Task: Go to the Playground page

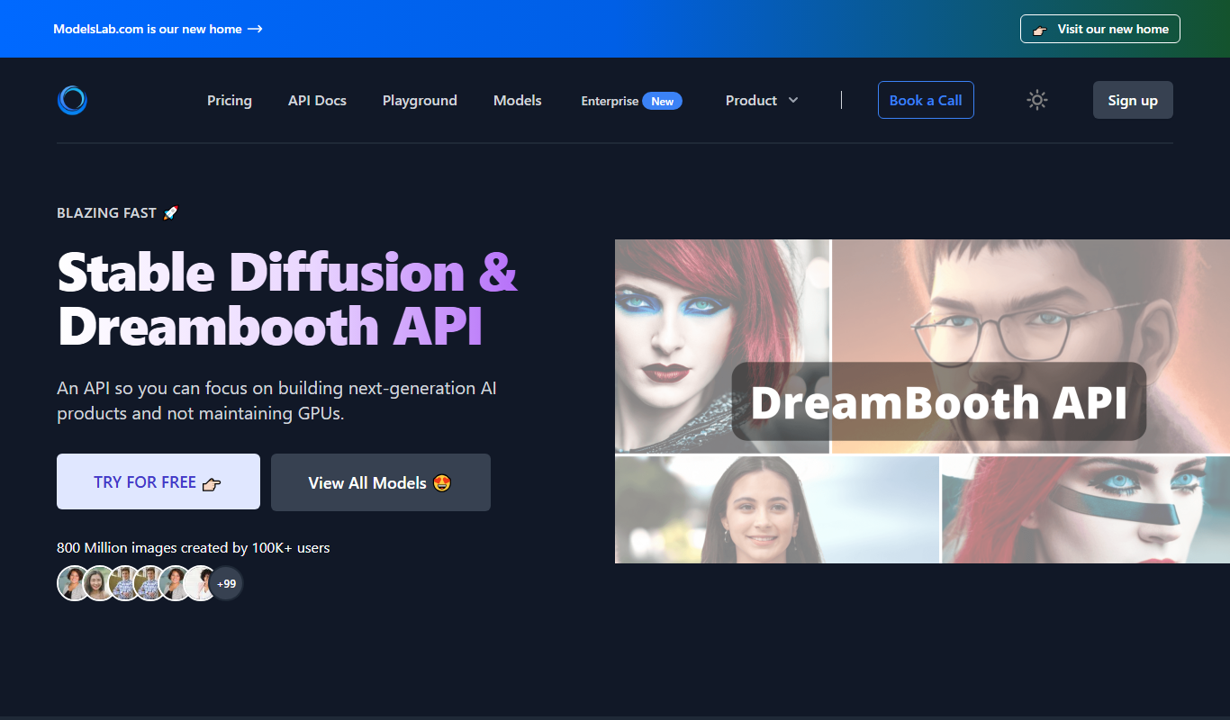Action: click(420, 100)
